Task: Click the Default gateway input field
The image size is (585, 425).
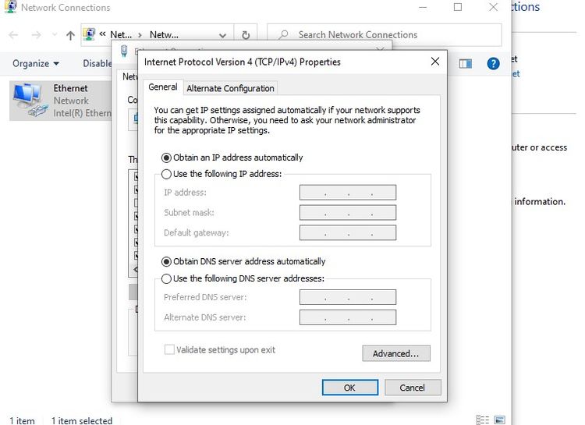Action: coord(348,233)
